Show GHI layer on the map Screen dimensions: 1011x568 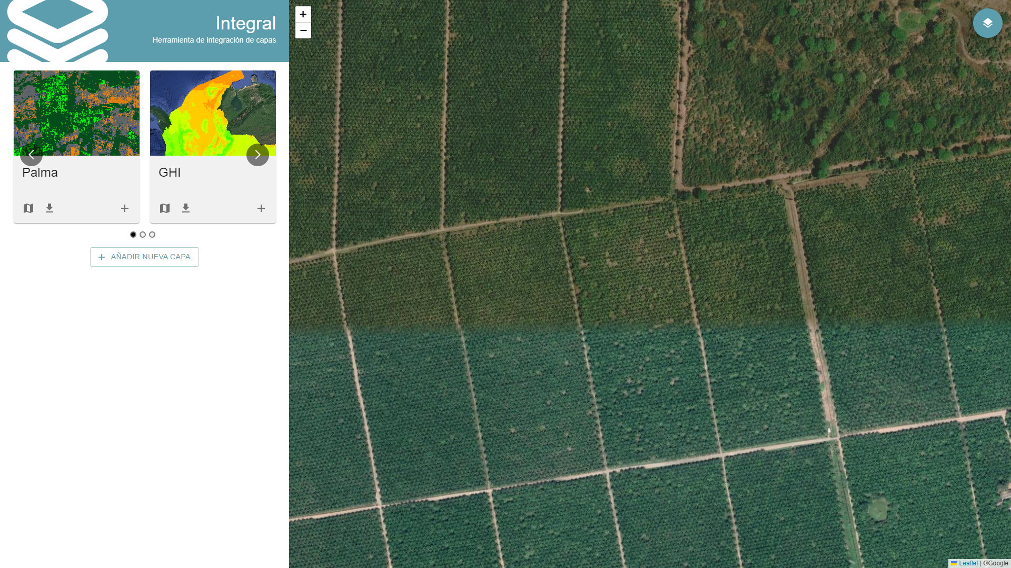165,208
